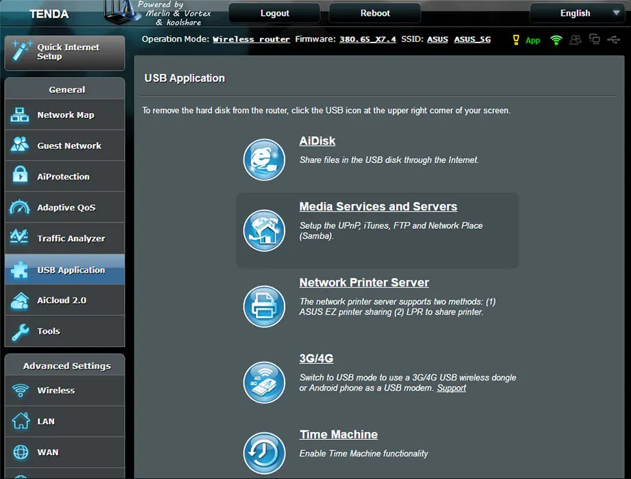Select AiCloud 2.0 from the sidebar

pos(62,300)
